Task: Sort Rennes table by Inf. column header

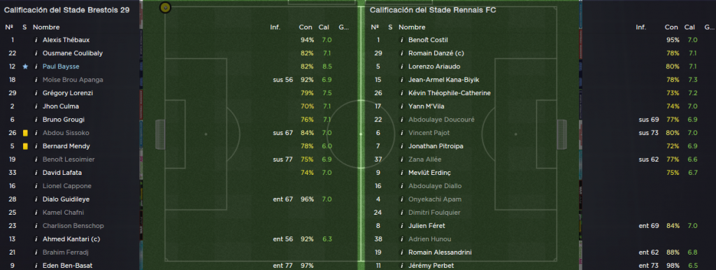Action: [x=640, y=27]
